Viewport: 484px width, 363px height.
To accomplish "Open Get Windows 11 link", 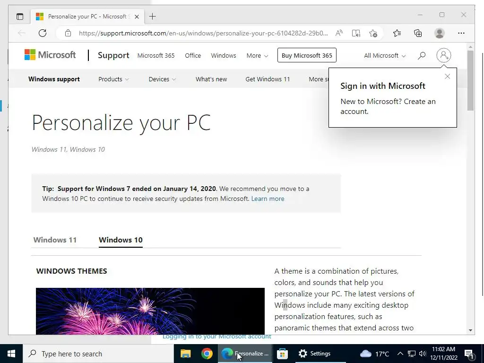I will point(268,79).
